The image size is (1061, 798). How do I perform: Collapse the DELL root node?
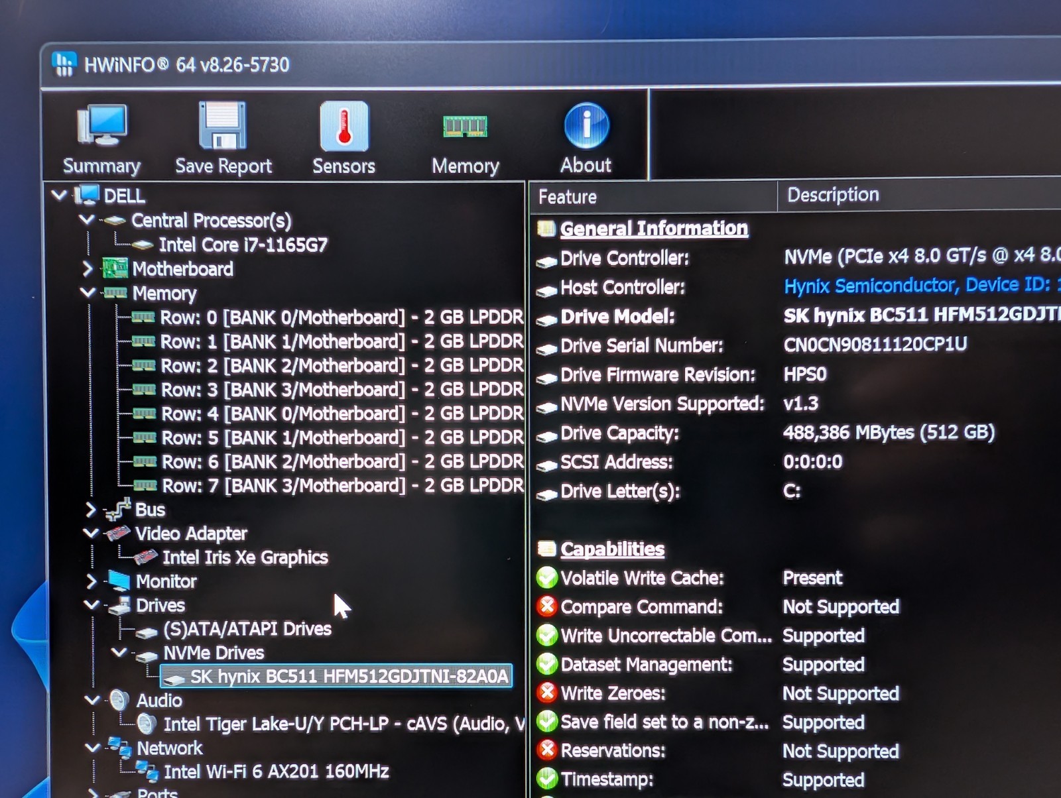point(59,195)
